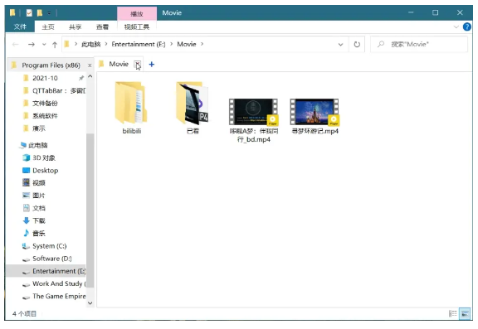Close the Program Files (x86) tab
The width and height of the screenshot is (478, 329).
[90, 65]
